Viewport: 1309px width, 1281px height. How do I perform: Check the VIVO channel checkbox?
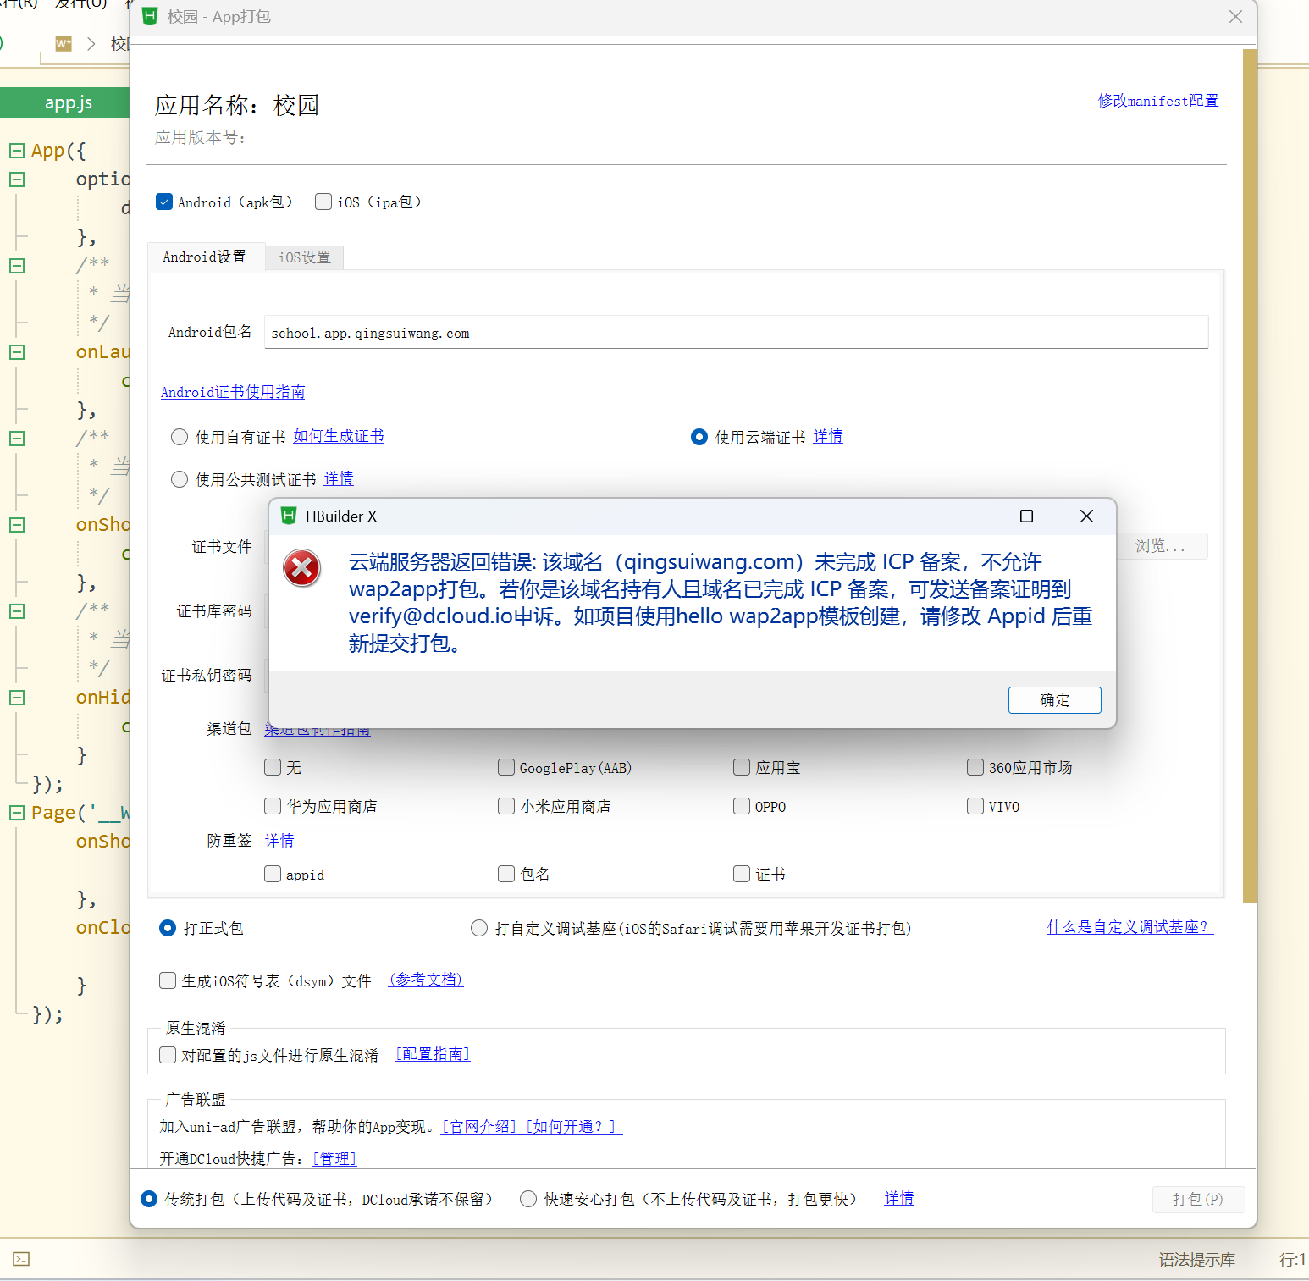point(975,806)
